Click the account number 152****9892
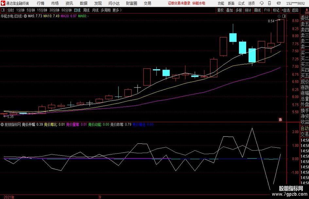309x199 pixels. [x=295, y=3]
